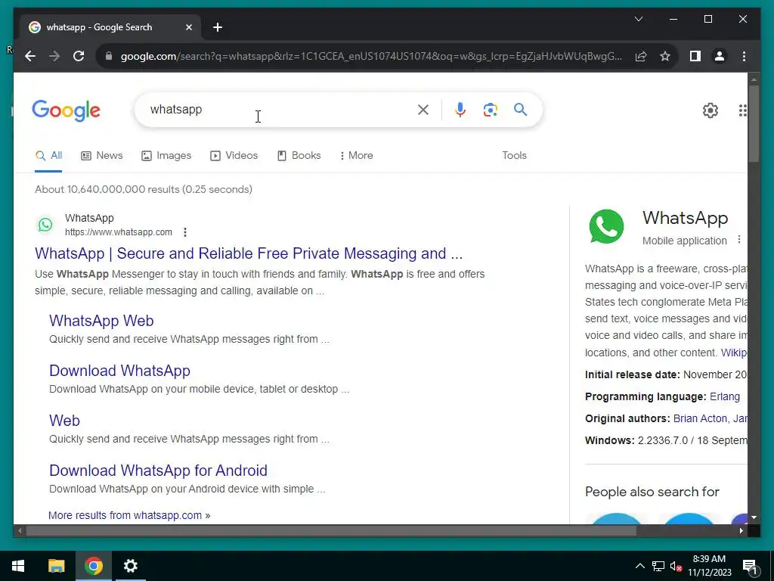Image resolution: width=774 pixels, height=581 pixels.
Task: Open the Erlang programming language link
Action: 725,396
